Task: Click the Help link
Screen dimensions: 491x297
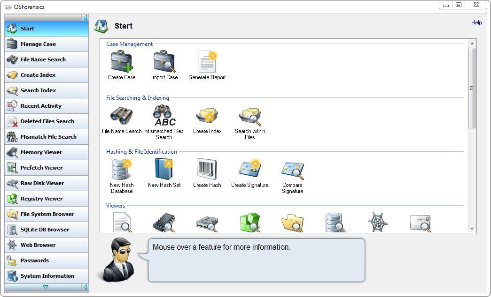Action: (x=476, y=22)
